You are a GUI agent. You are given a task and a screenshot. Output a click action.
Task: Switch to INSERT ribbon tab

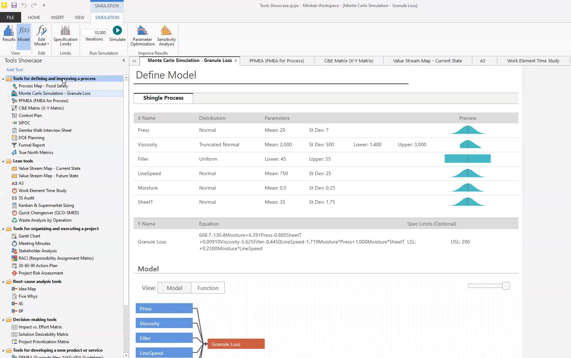(57, 17)
